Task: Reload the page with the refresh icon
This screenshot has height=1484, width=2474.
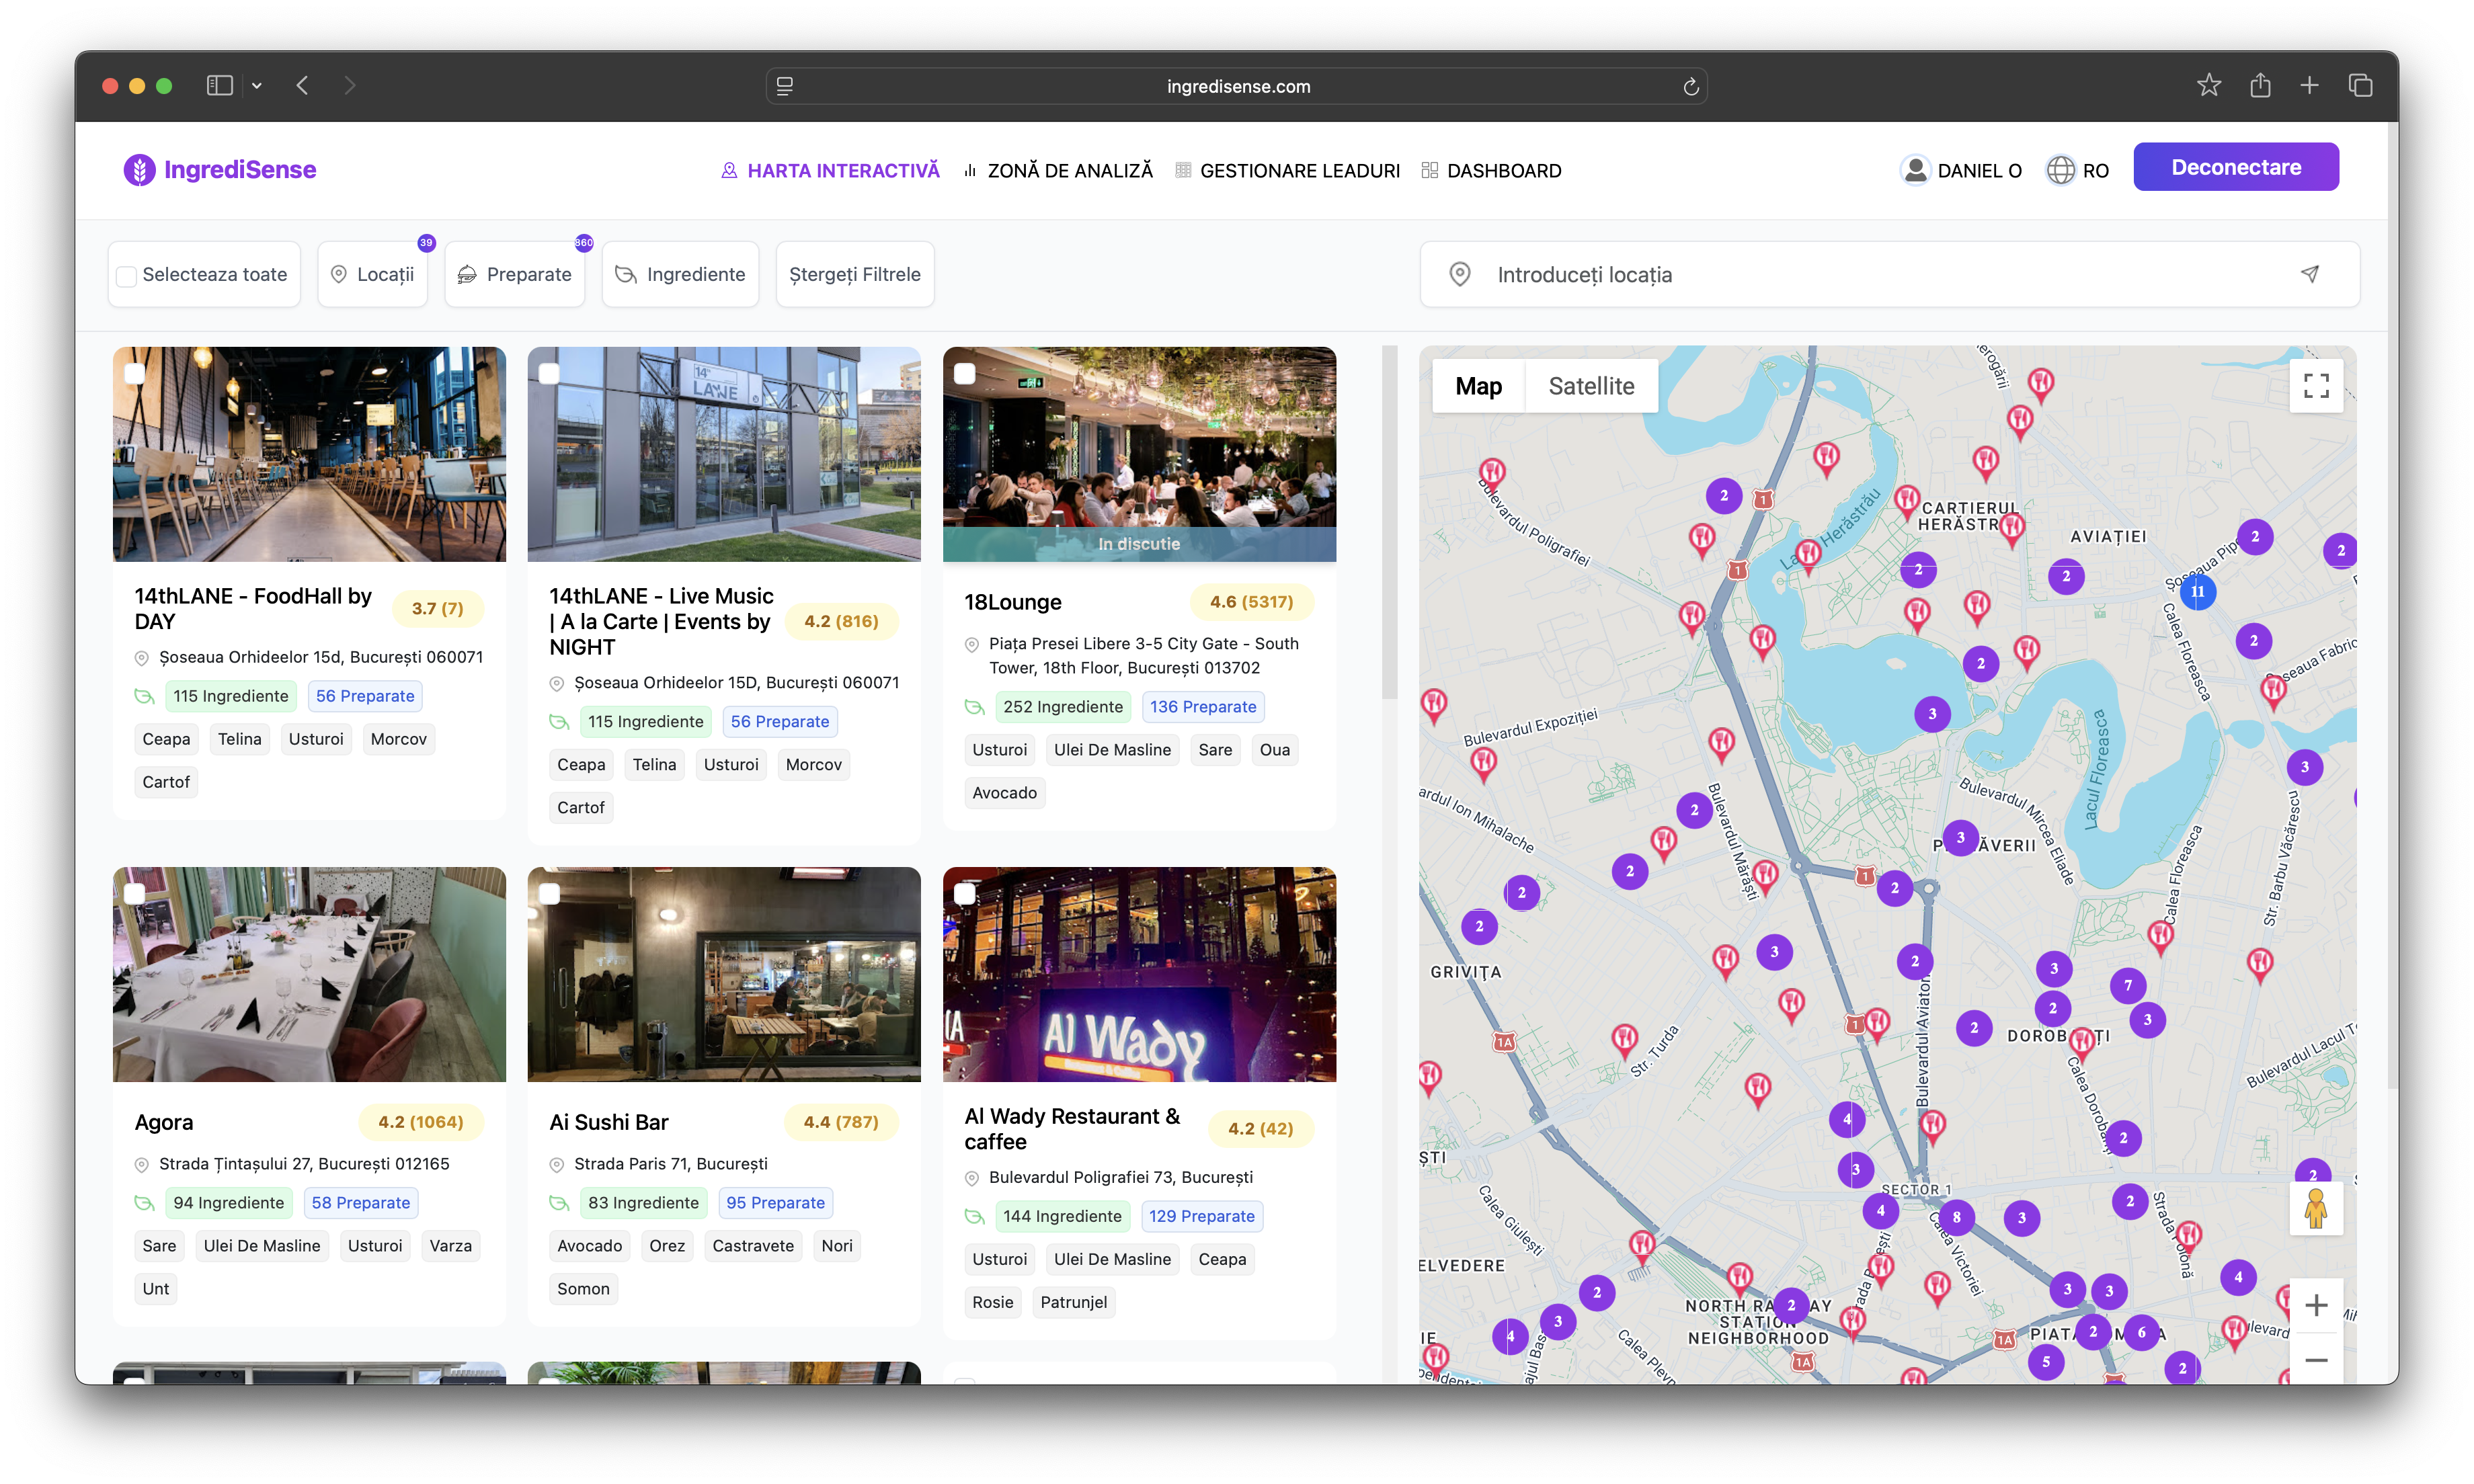Action: pyautogui.click(x=1690, y=87)
